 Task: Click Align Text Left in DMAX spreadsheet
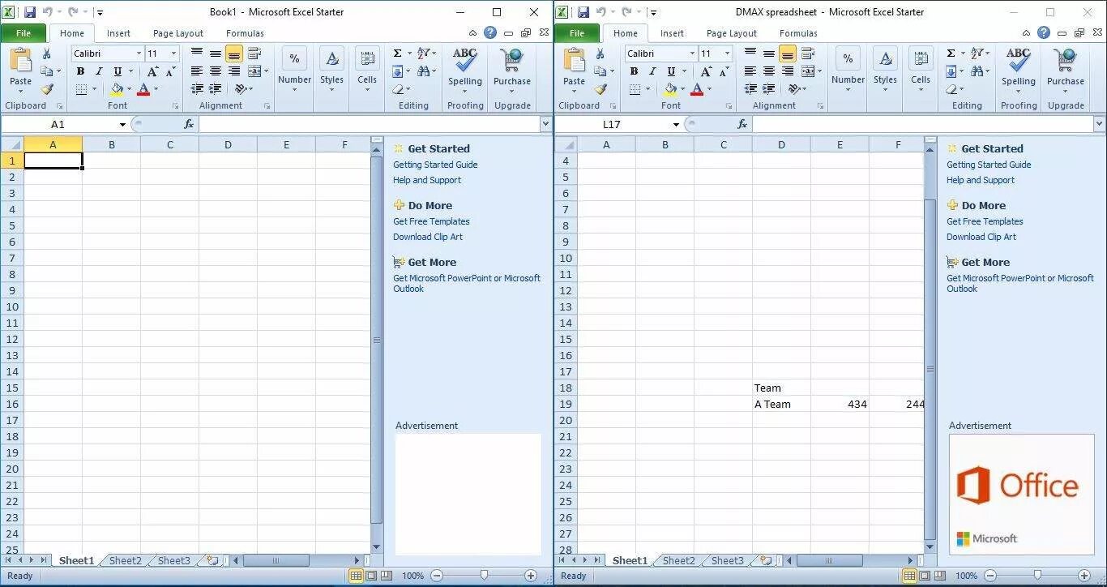coord(750,71)
